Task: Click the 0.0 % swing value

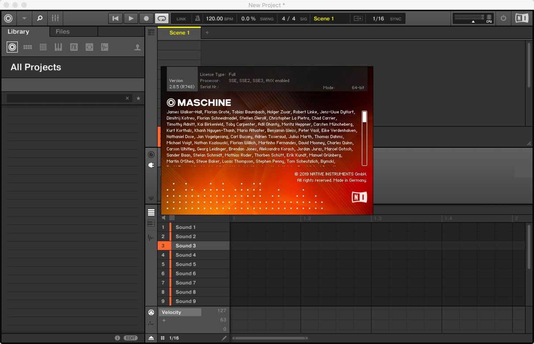Action: click(x=248, y=19)
